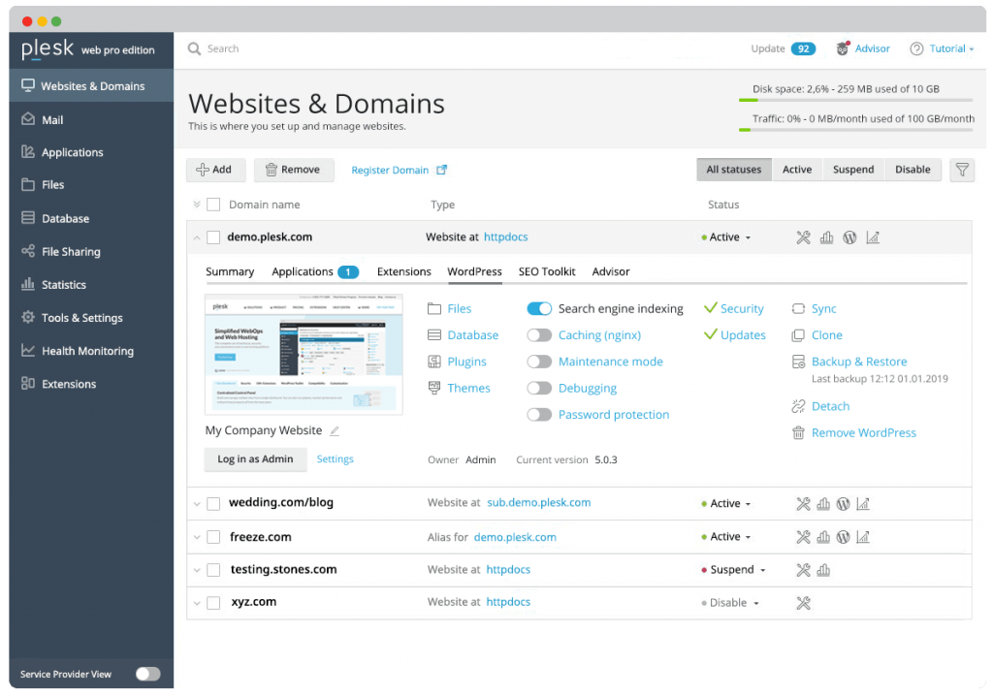Expand the wedding.com/blog row

197,504
